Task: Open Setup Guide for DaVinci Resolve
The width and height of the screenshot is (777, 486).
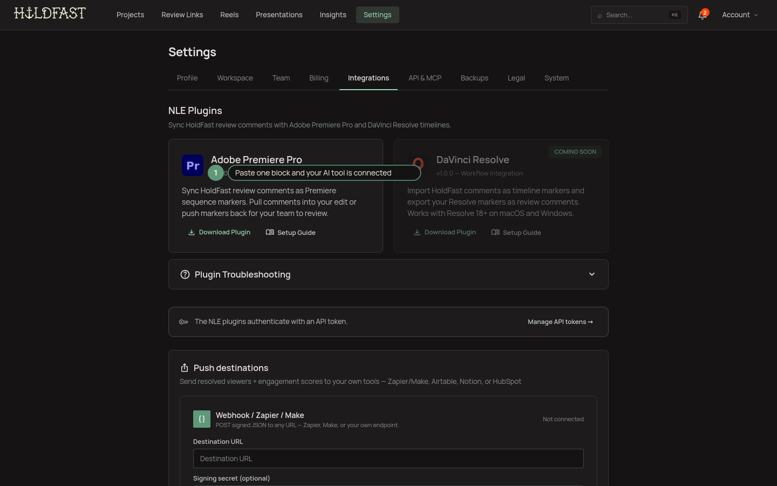Action: pos(516,232)
